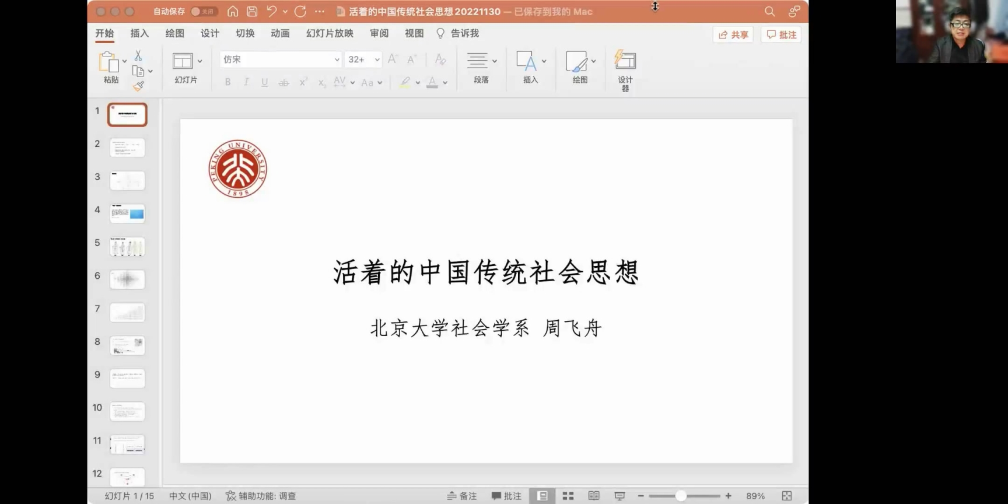Toggle Notes pane in status bar
1008x504 pixels.
(x=462, y=496)
